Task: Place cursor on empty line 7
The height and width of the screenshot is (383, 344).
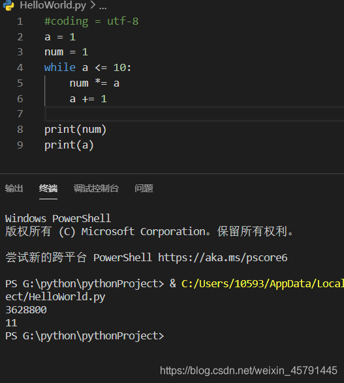Action: coord(195,114)
